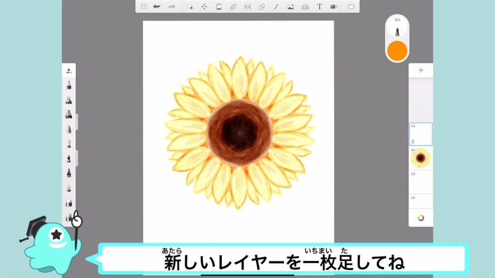Open the perspective guides tool

305,7
